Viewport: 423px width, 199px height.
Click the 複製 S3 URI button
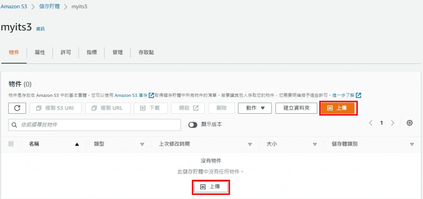coord(56,108)
